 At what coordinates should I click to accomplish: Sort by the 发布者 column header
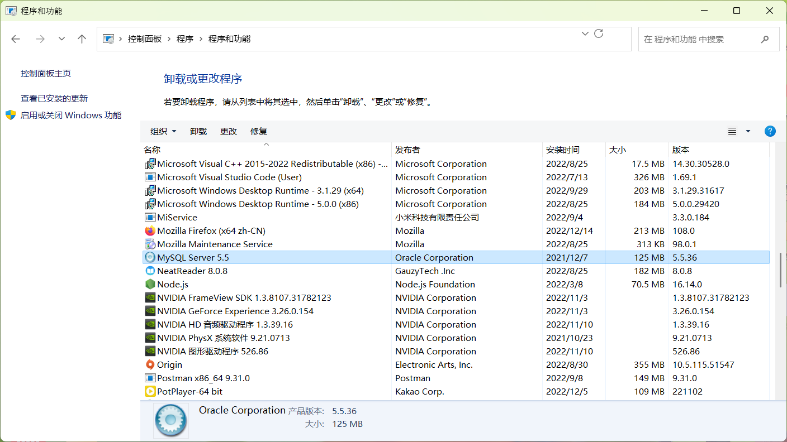point(467,150)
